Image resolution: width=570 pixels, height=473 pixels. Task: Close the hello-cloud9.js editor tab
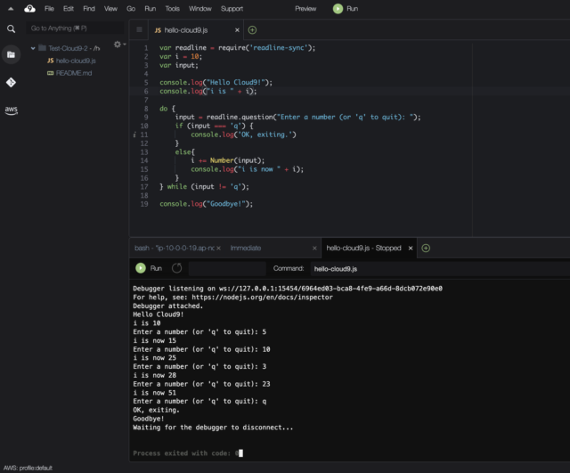click(x=237, y=30)
